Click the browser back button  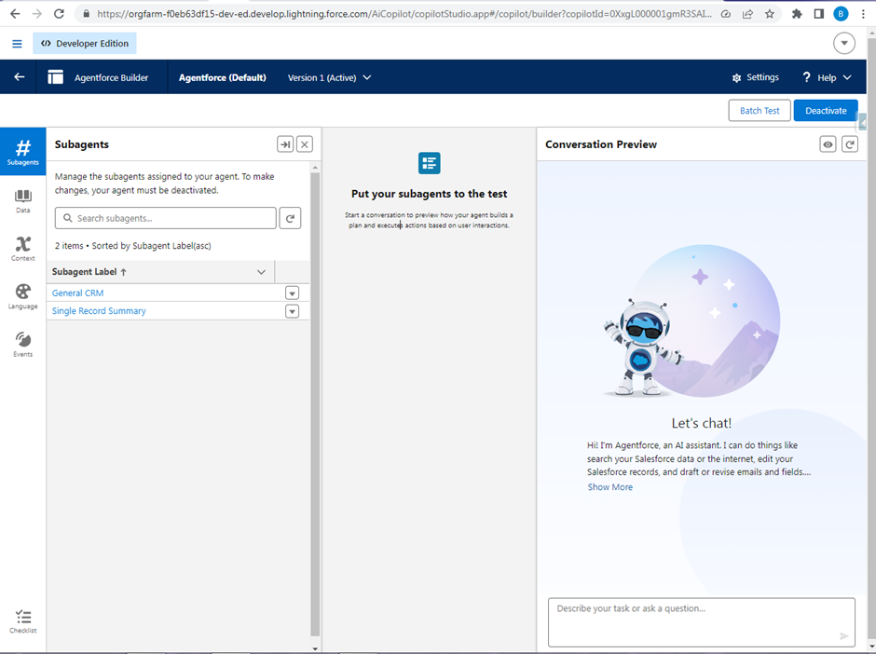[15, 14]
